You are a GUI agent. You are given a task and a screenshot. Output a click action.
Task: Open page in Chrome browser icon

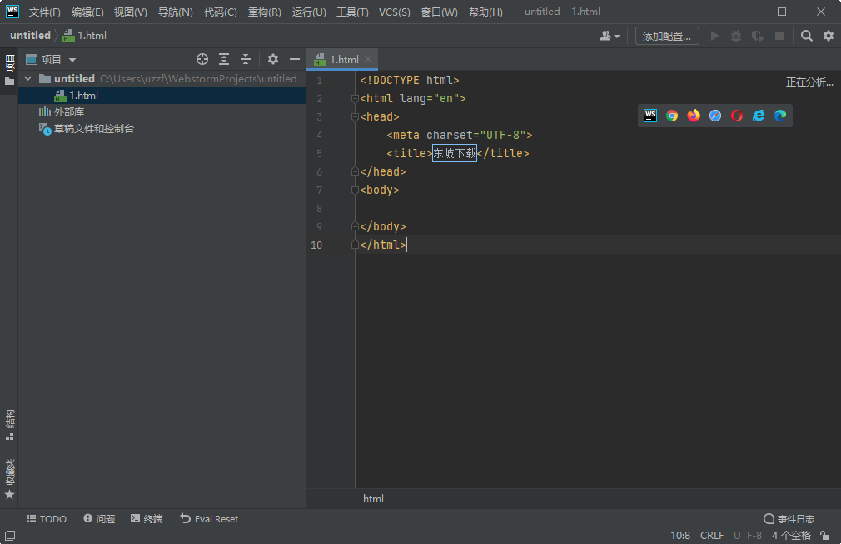tap(672, 116)
